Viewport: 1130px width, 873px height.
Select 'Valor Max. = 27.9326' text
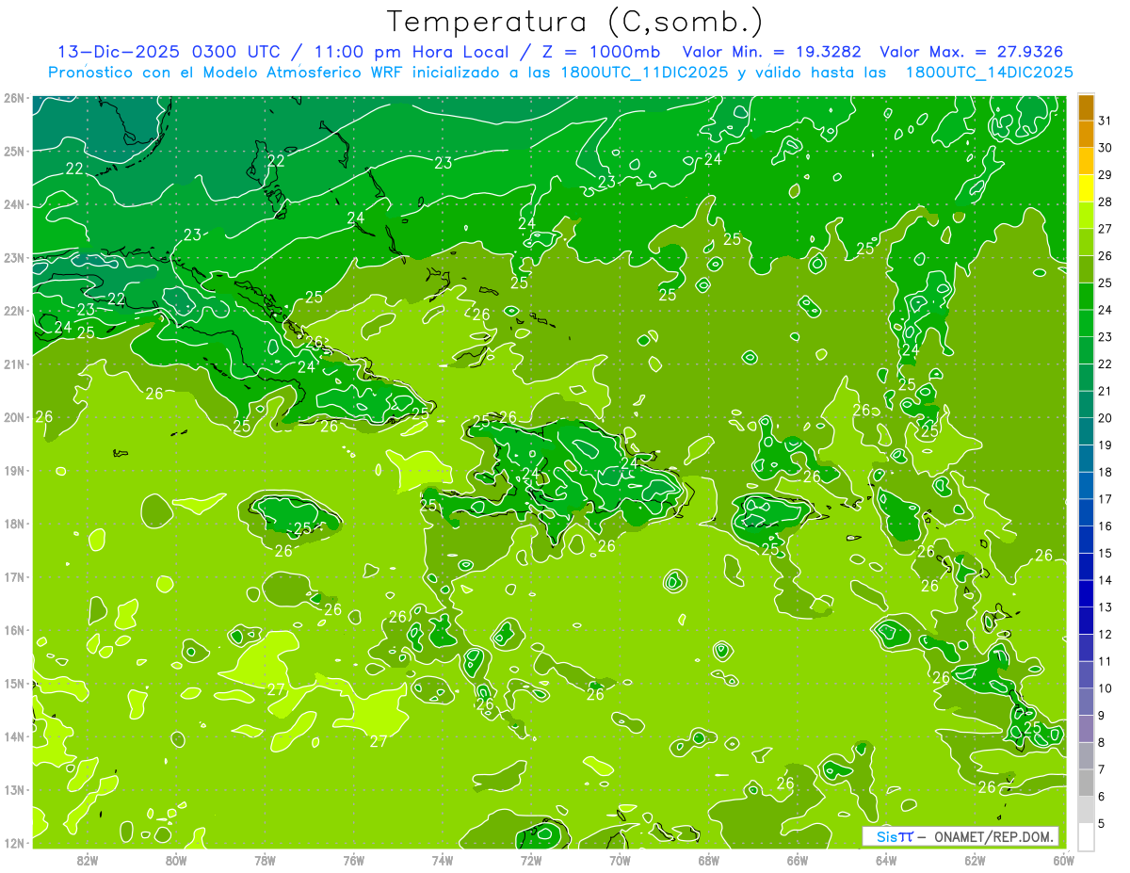[x=972, y=53]
